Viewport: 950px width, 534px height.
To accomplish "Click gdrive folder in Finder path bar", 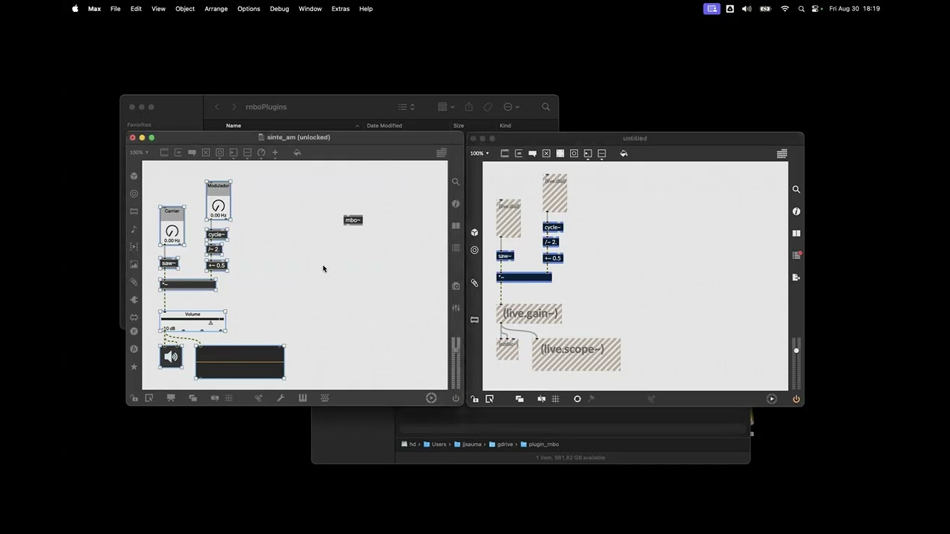I will tap(499, 444).
